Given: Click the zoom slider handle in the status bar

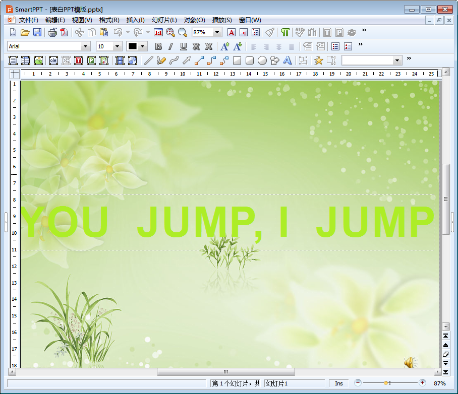Looking at the screenshot, I should pyautogui.click(x=386, y=383).
